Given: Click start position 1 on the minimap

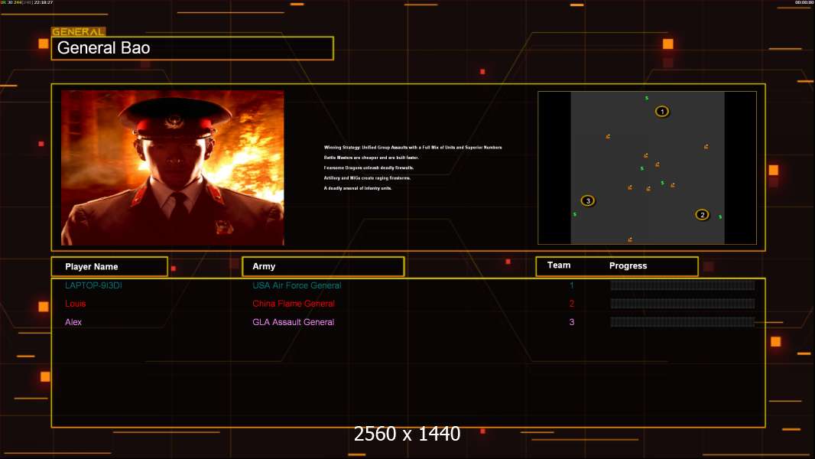Looking at the screenshot, I should click(x=661, y=111).
